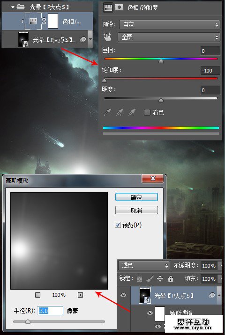This screenshot has height=335, width=225.
Task: Click smart filter blending icon on bottom 光晕 layer
Action: tap(212, 295)
